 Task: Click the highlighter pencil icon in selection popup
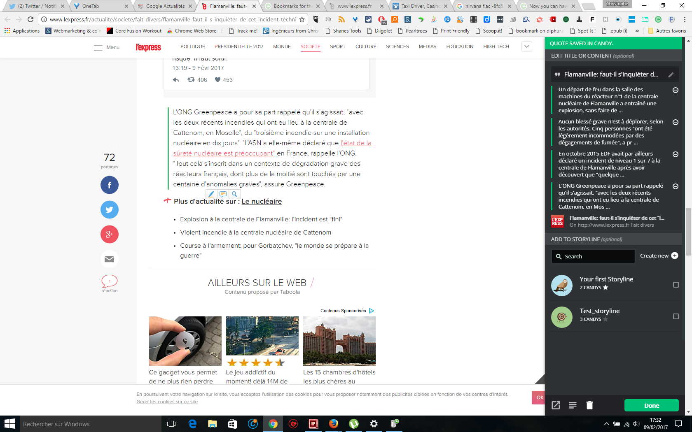click(211, 194)
